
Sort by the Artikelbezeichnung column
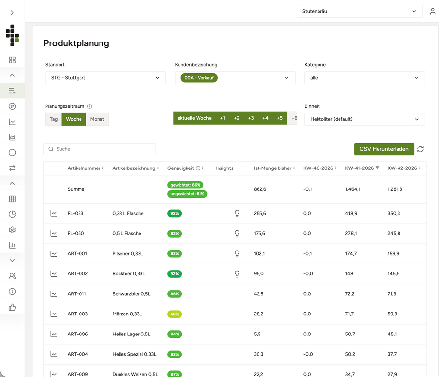click(136, 168)
